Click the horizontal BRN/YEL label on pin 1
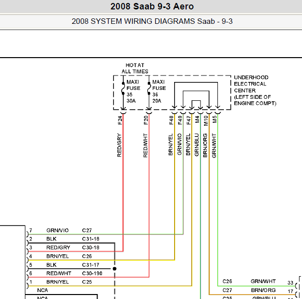The height and width of the screenshot is (299, 302). [x=57, y=282]
